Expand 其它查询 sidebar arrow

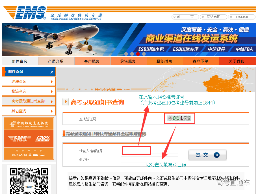pyautogui.click(x=52, y=111)
